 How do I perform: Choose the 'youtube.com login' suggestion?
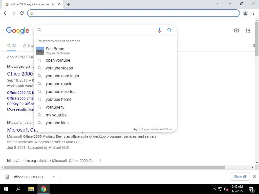pyautogui.click(x=105, y=76)
